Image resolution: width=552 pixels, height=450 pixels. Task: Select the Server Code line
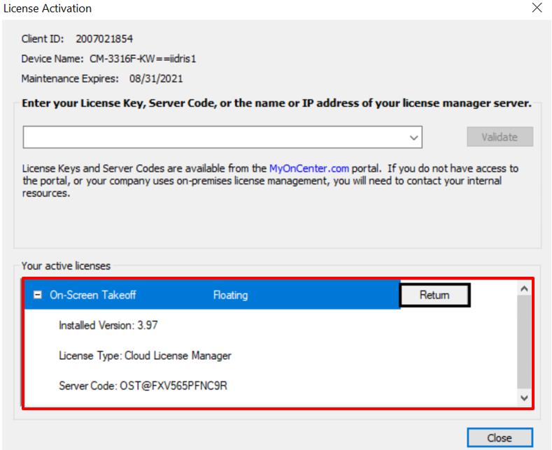(x=143, y=386)
